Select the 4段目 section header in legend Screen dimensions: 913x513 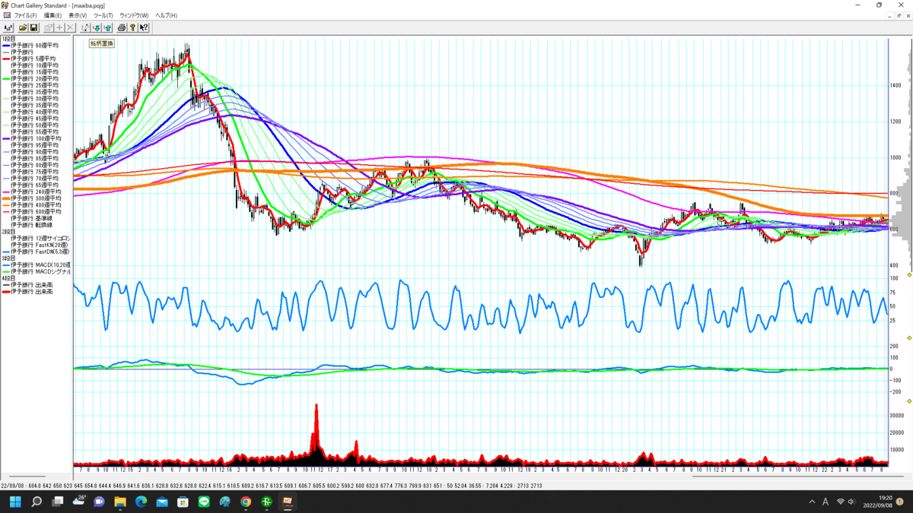8,278
